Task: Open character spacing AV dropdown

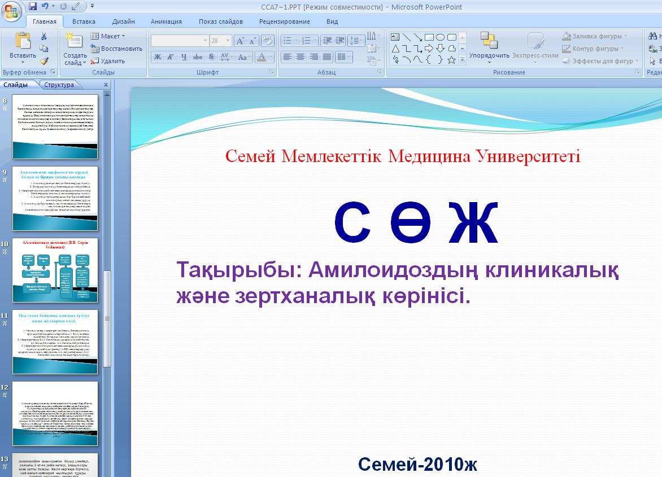Action: pyautogui.click(x=225, y=56)
